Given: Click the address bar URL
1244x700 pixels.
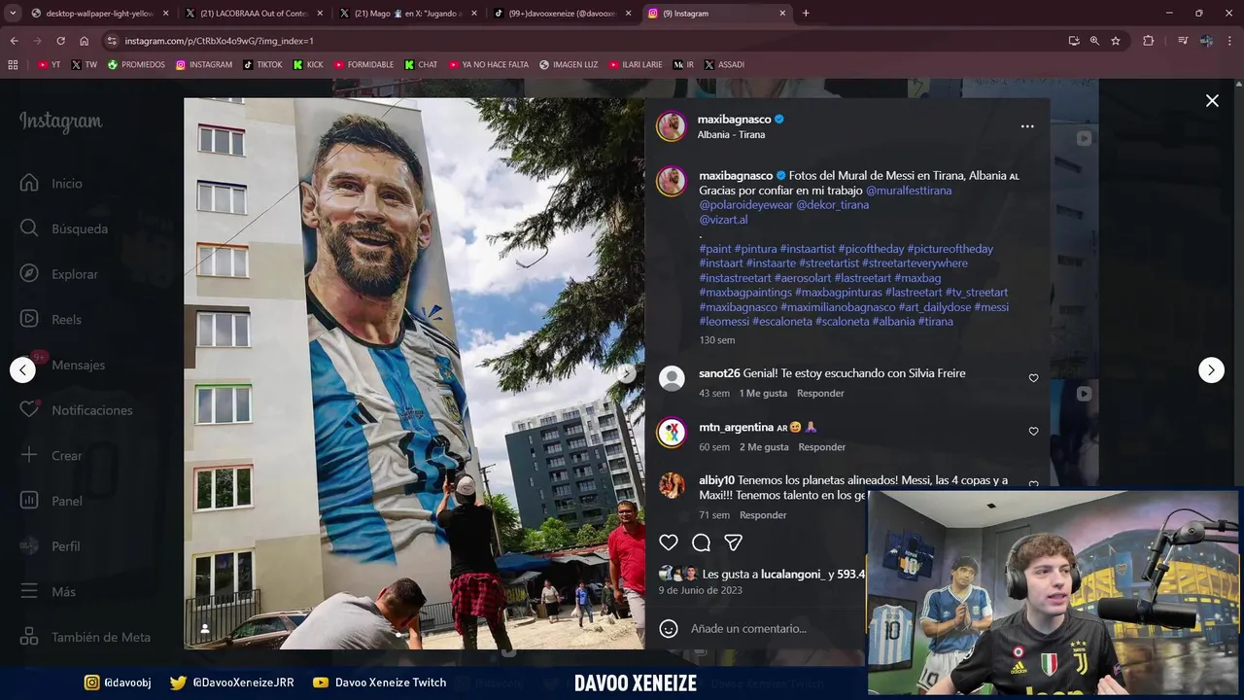Looking at the screenshot, I should (x=220, y=41).
